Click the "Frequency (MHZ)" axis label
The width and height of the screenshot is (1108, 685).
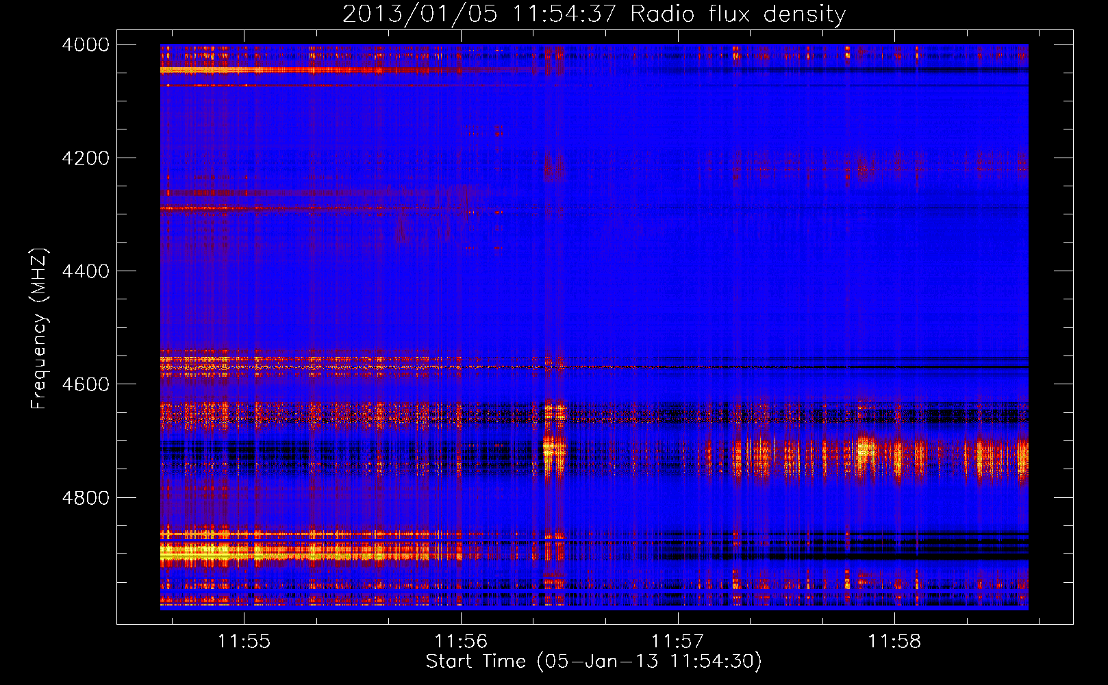coord(39,329)
